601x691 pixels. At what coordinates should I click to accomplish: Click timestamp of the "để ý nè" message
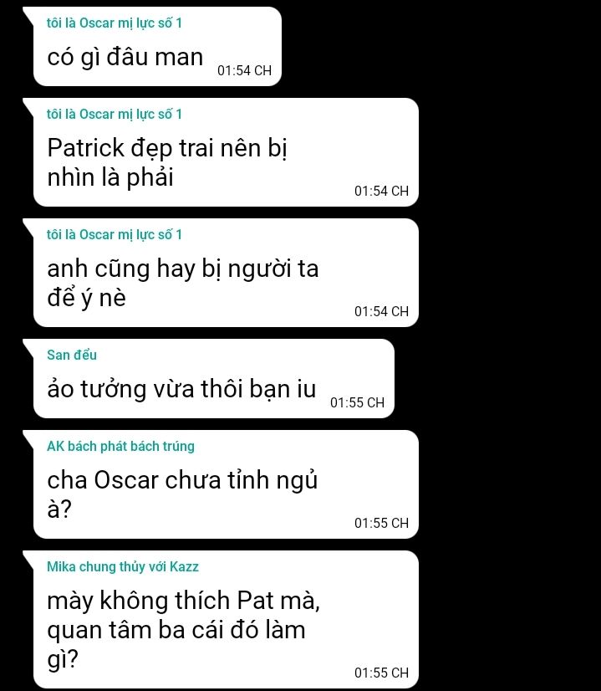(381, 311)
